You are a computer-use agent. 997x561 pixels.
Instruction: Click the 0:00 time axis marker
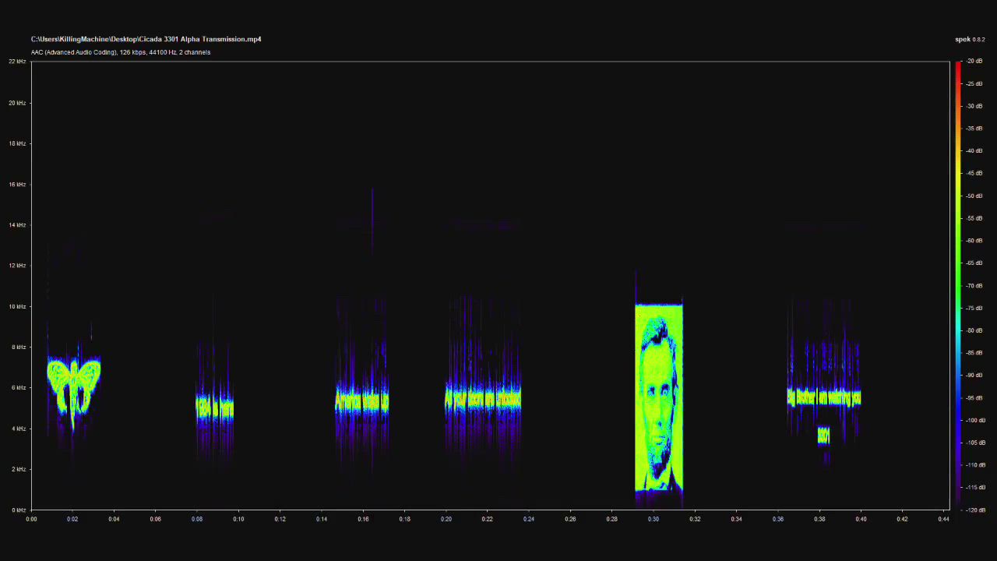tap(31, 519)
